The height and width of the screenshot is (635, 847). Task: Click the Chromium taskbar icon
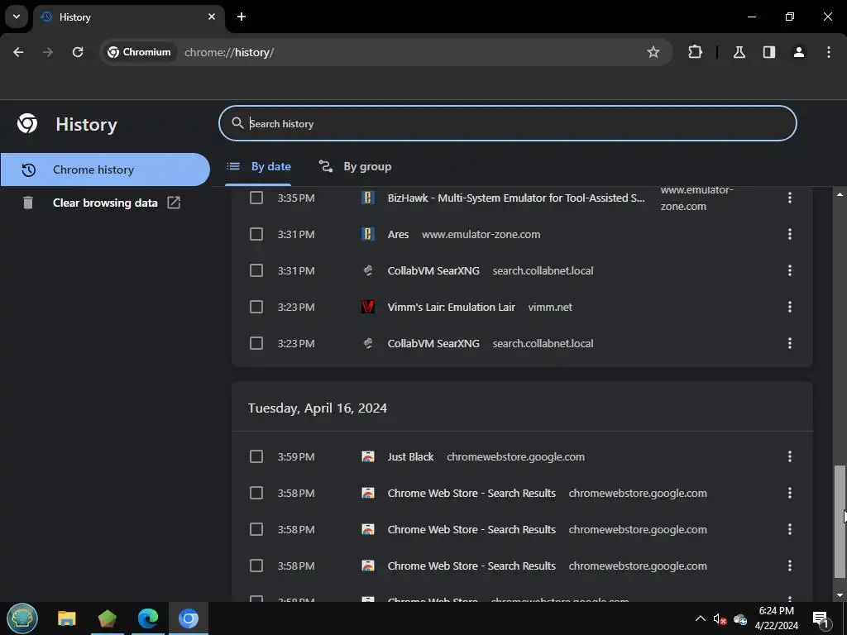(x=188, y=618)
